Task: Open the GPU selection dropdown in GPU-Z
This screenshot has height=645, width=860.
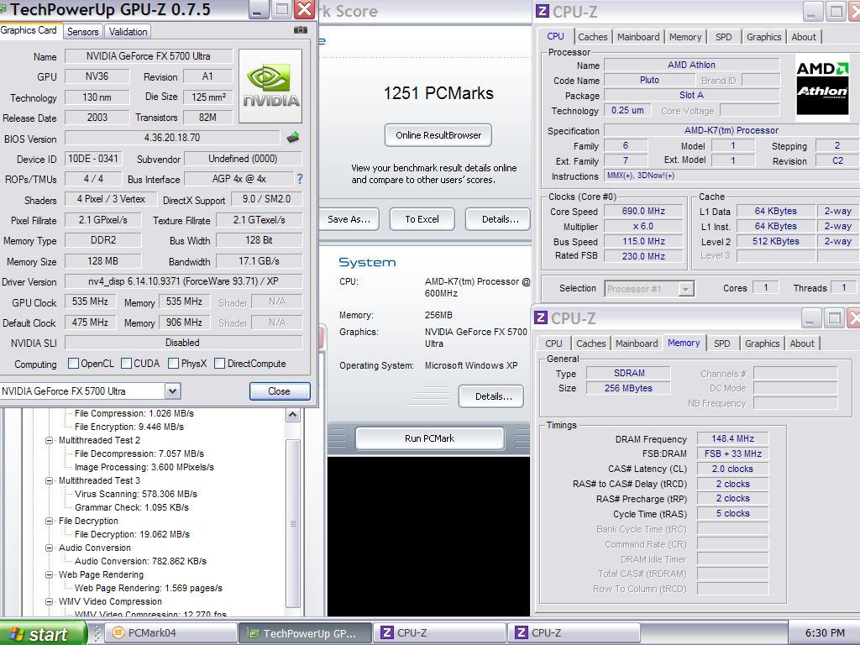Action: (172, 391)
